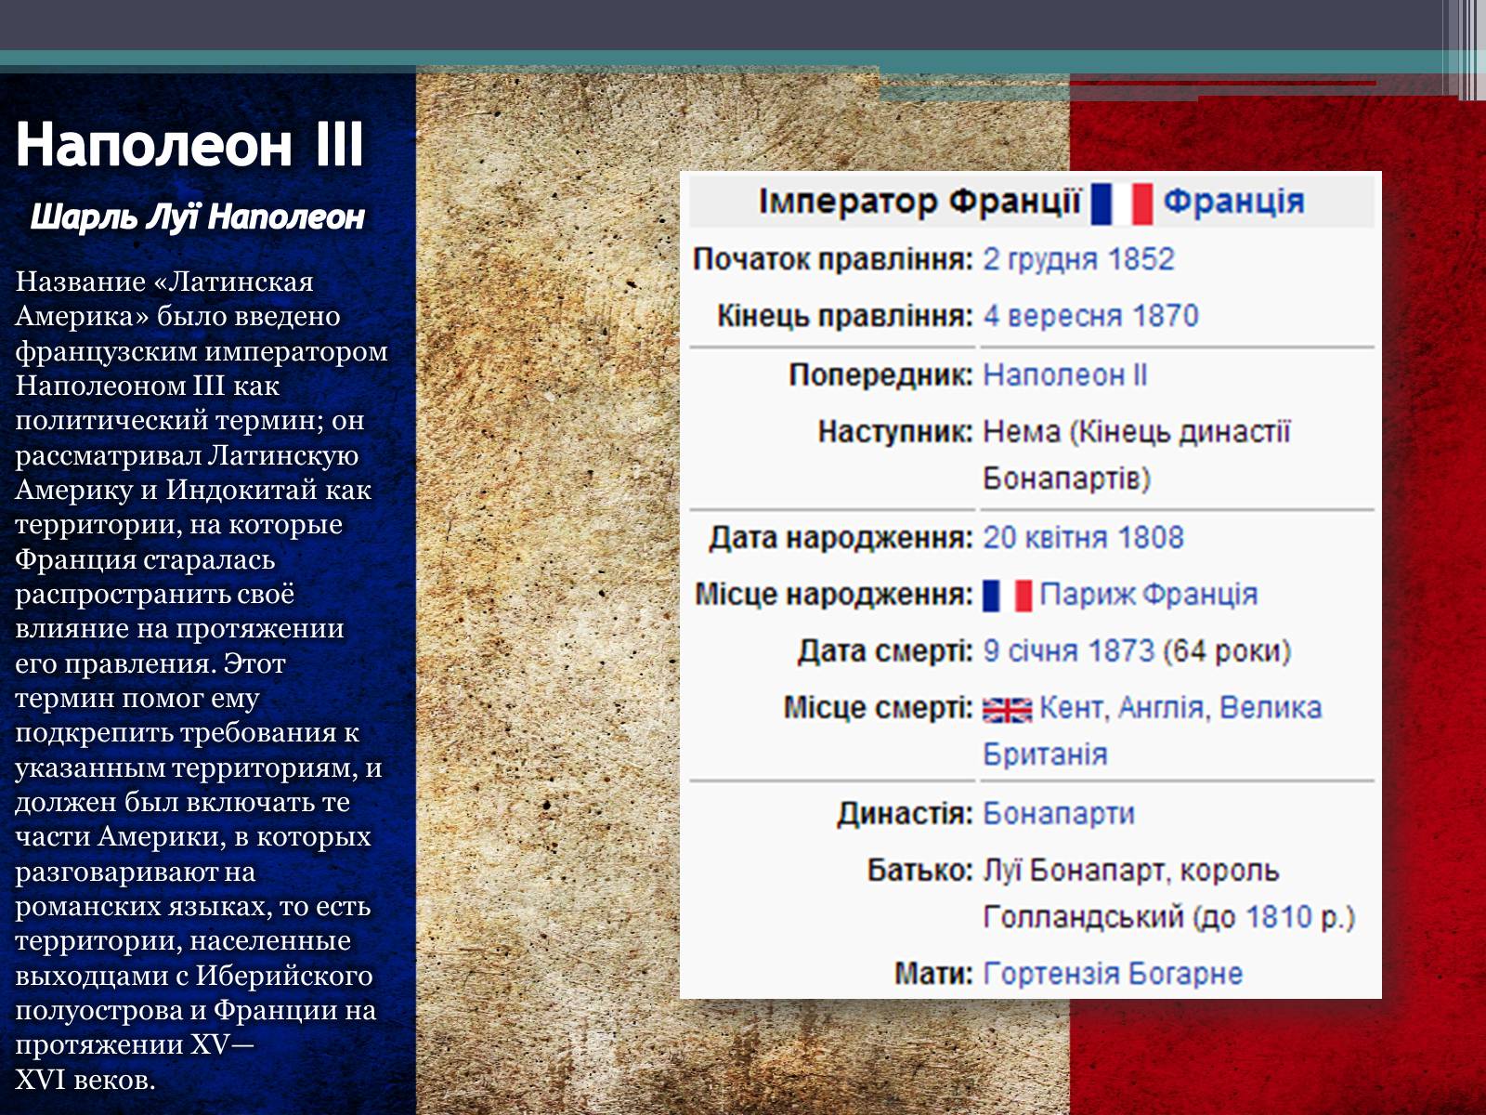Click the text Луї Бонапарт, король

1131,871
